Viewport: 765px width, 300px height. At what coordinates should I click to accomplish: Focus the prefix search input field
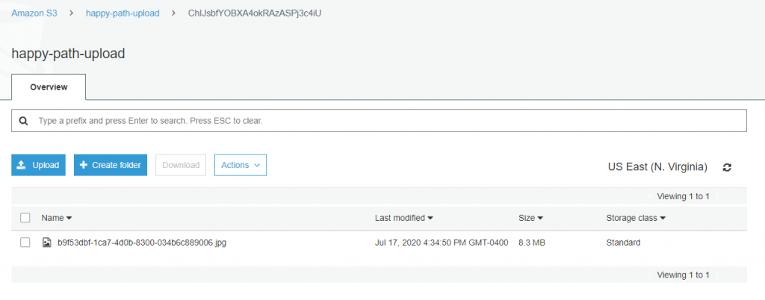(379, 121)
